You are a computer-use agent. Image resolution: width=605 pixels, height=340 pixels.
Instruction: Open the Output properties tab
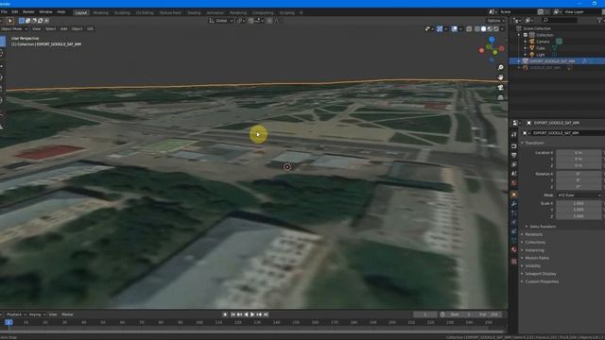tap(514, 155)
